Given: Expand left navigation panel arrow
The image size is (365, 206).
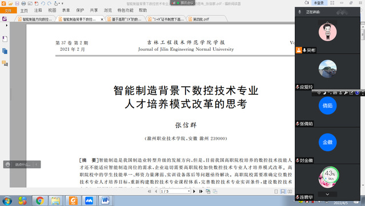Looking at the screenshot, I should (x=6, y=25).
